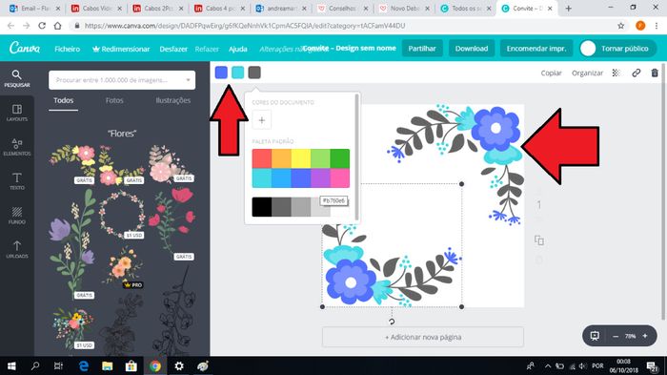Click Redimensionar in the top bar
This screenshot has width=667, height=375.
(x=121, y=49)
